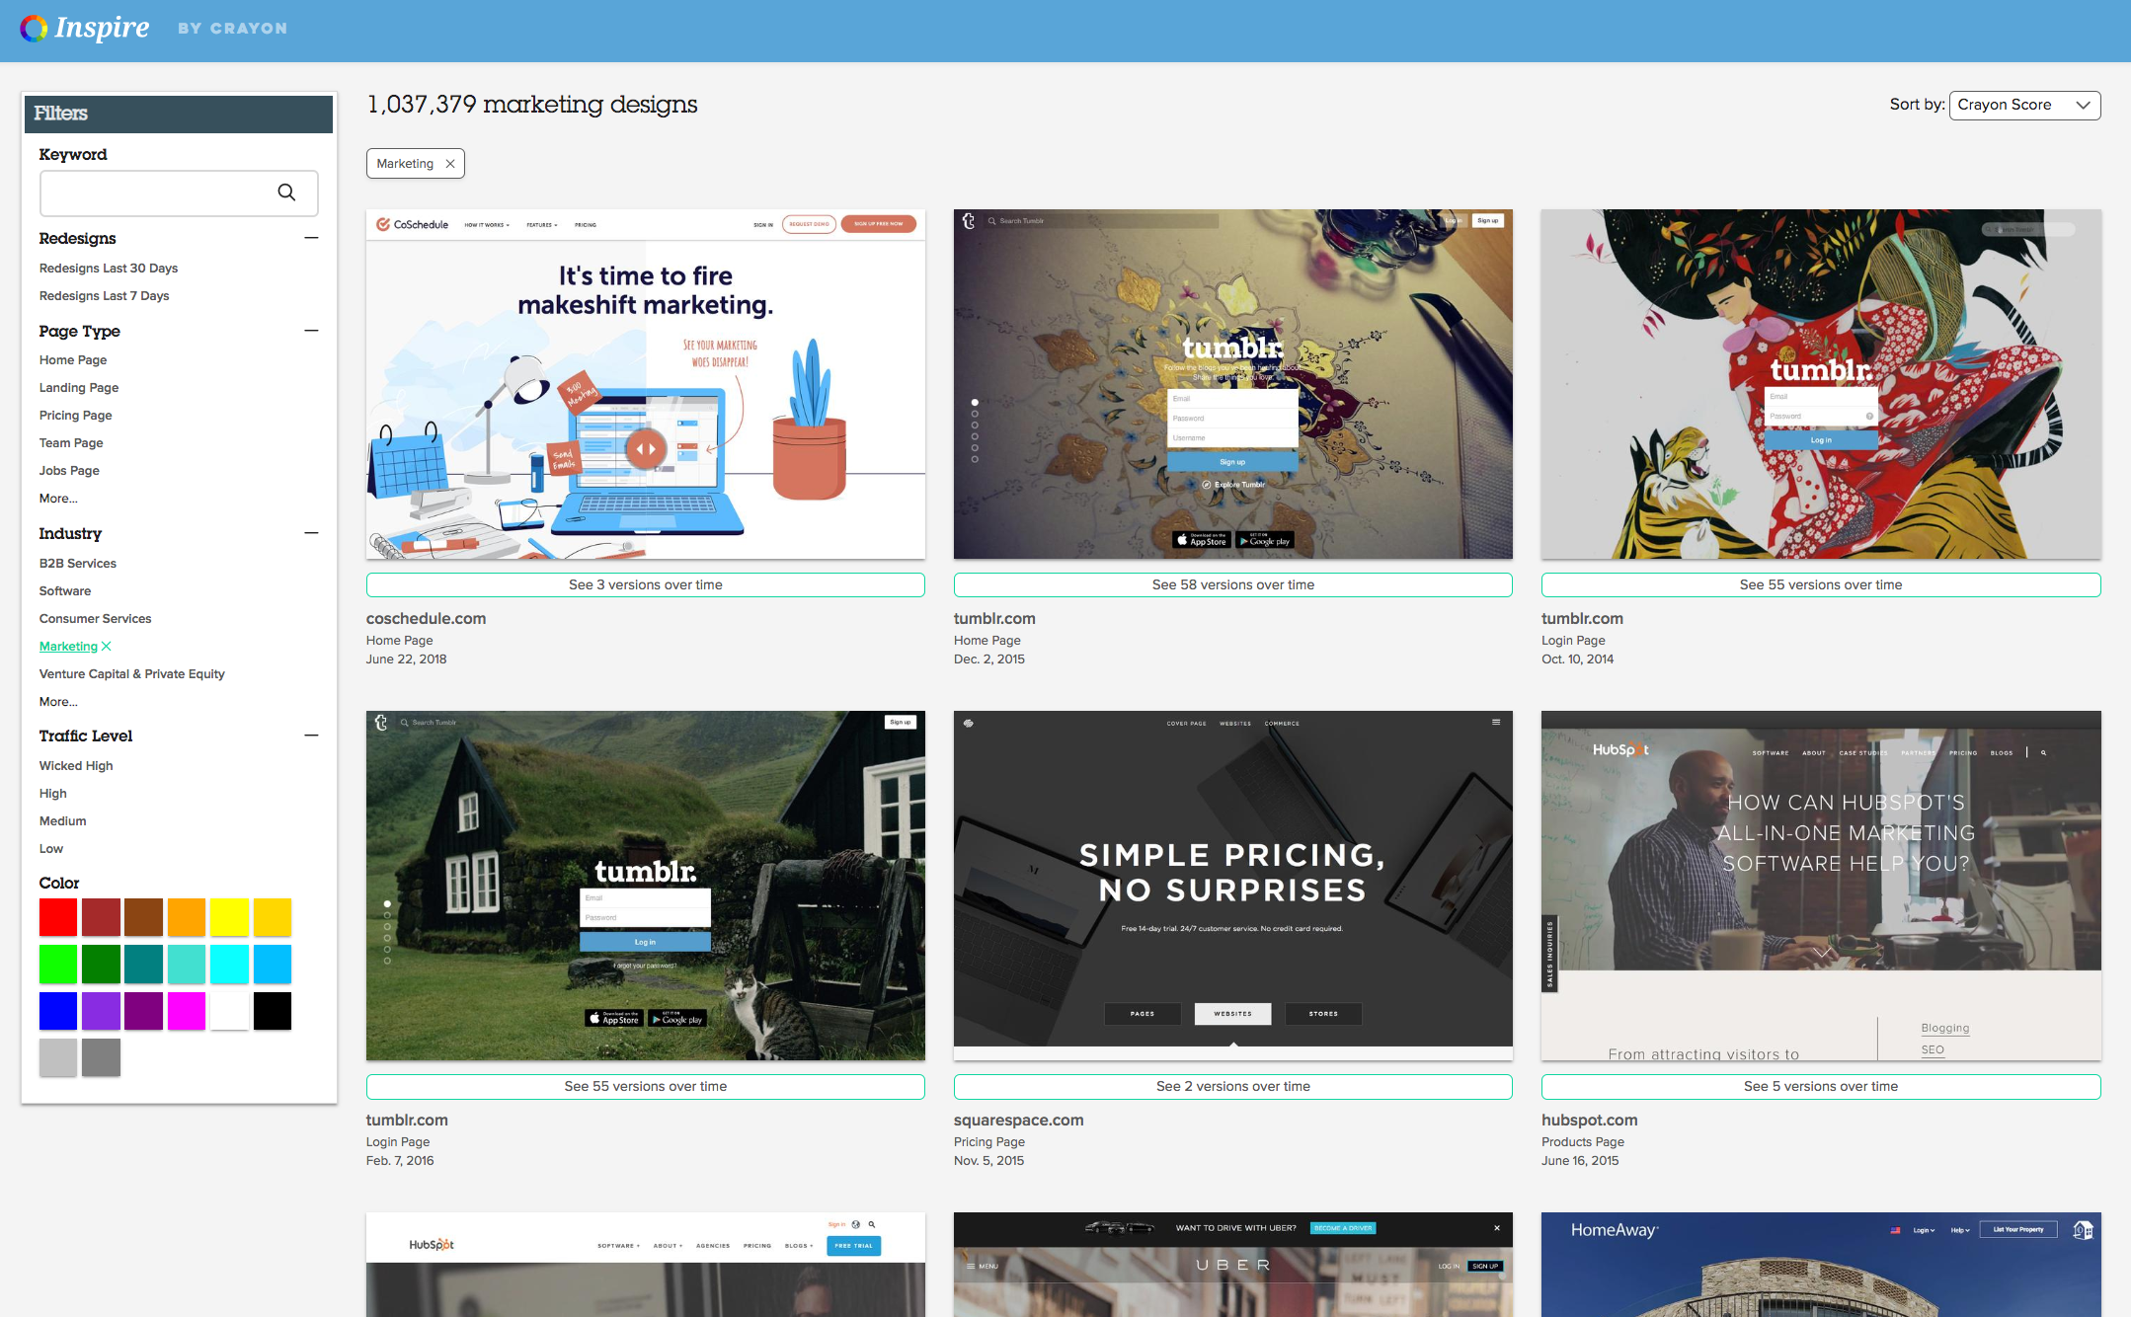The height and width of the screenshot is (1317, 2131).
Task: Remove the Marketing filter tag with X
Action: point(450,164)
